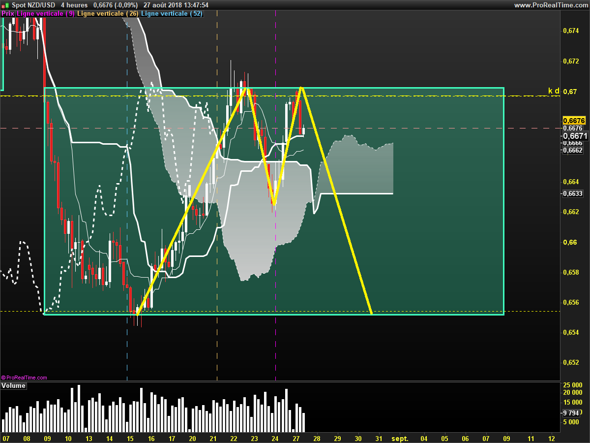590x443 pixels.
Task: Select the Prix indicator label
Action: pos(8,14)
